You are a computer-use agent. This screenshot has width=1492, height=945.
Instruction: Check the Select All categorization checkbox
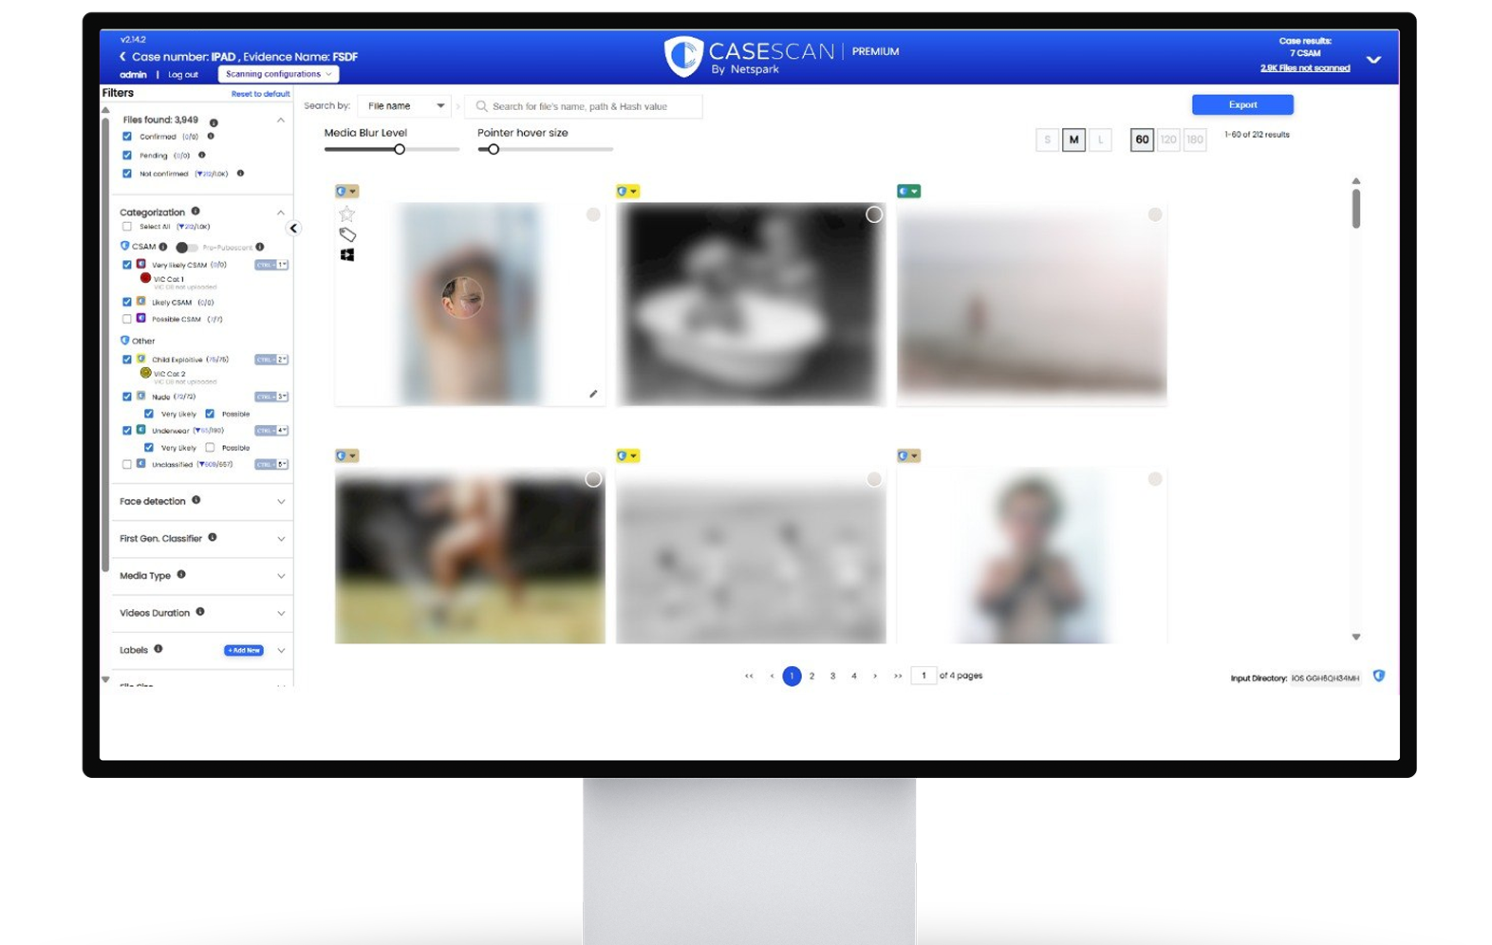coord(127,227)
